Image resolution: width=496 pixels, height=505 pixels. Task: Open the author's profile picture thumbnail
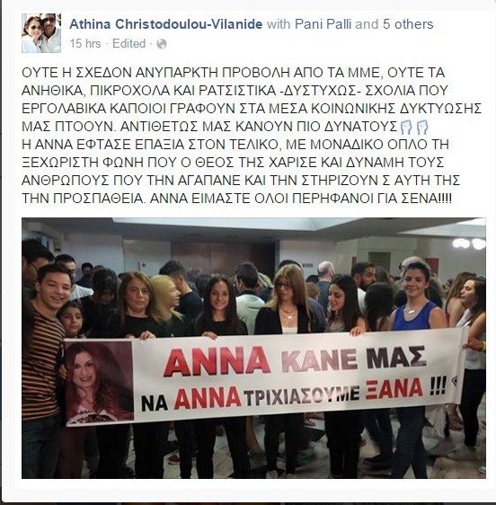click(x=41, y=33)
